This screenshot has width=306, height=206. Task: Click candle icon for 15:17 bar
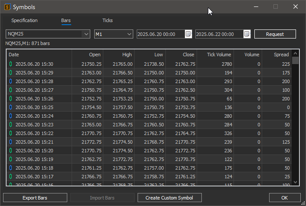tap(11, 177)
